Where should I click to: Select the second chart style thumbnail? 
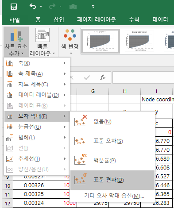[139, 41]
